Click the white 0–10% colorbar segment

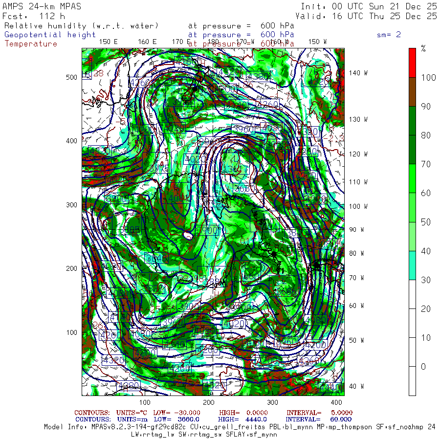tap(412, 352)
